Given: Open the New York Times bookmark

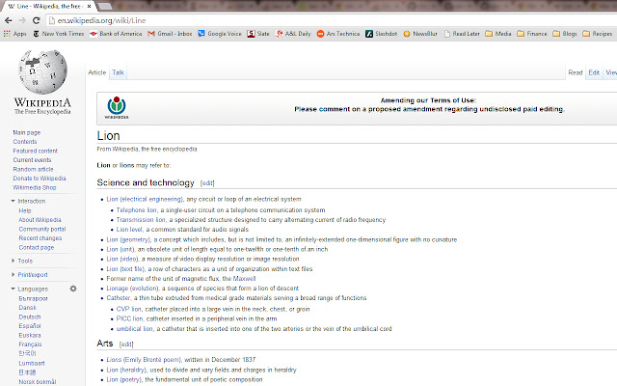Looking at the screenshot, I should [x=58, y=34].
